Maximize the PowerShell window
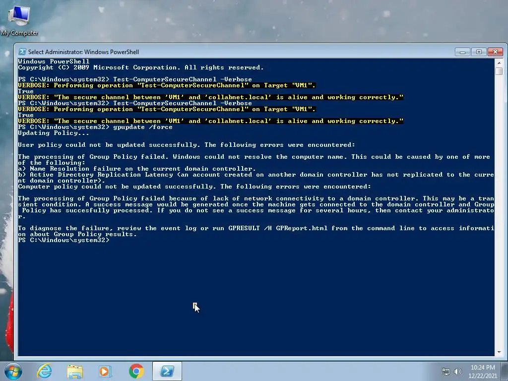 point(479,52)
